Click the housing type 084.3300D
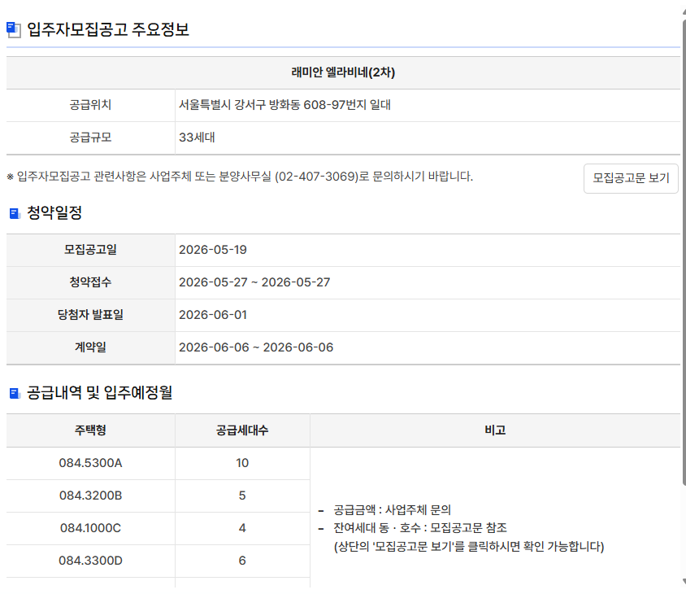 pyautogui.click(x=90, y=561)
